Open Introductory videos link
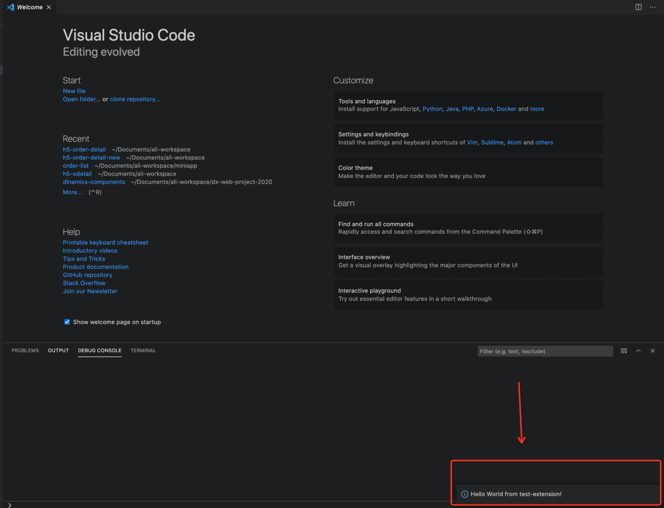This screenshot has height=508, width=664. tap(90, 251)
